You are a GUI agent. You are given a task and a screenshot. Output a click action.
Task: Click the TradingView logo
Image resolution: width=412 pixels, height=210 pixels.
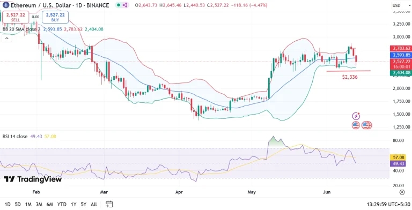tap(33, 179)
